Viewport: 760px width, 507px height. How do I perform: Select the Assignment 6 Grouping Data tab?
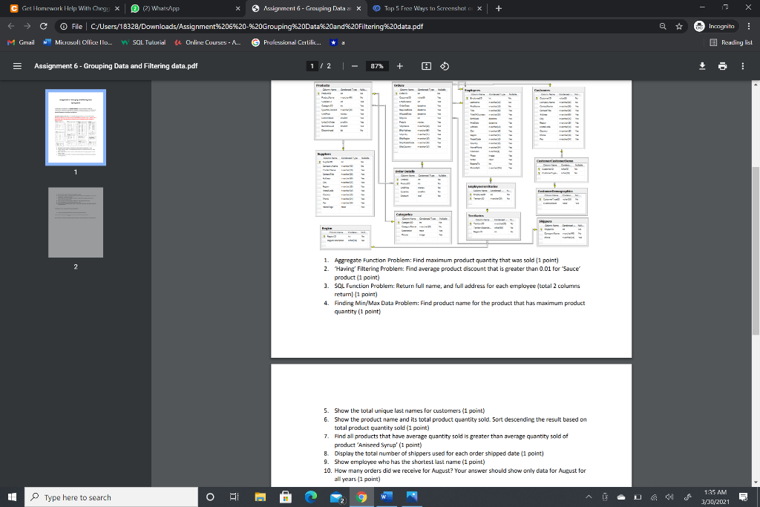pos(307,8)
